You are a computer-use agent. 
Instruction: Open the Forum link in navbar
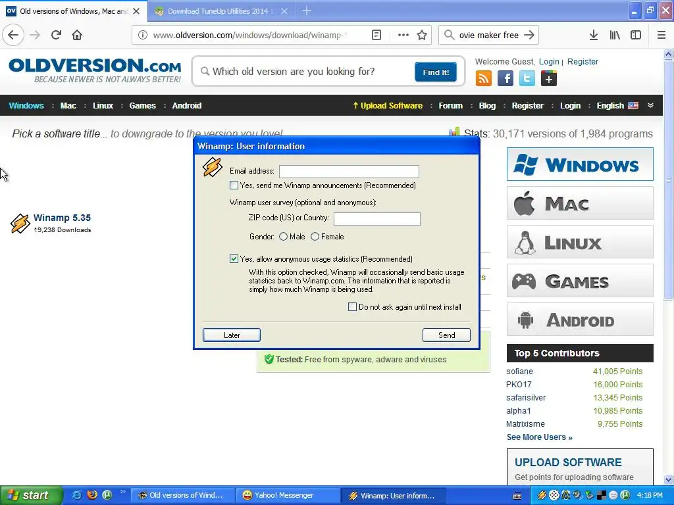pyautogui.click(x=450, y=106)
